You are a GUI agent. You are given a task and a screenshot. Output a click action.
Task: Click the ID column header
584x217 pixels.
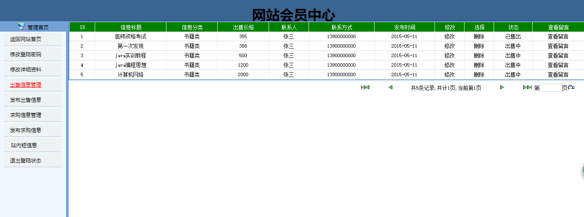point(82,27)
